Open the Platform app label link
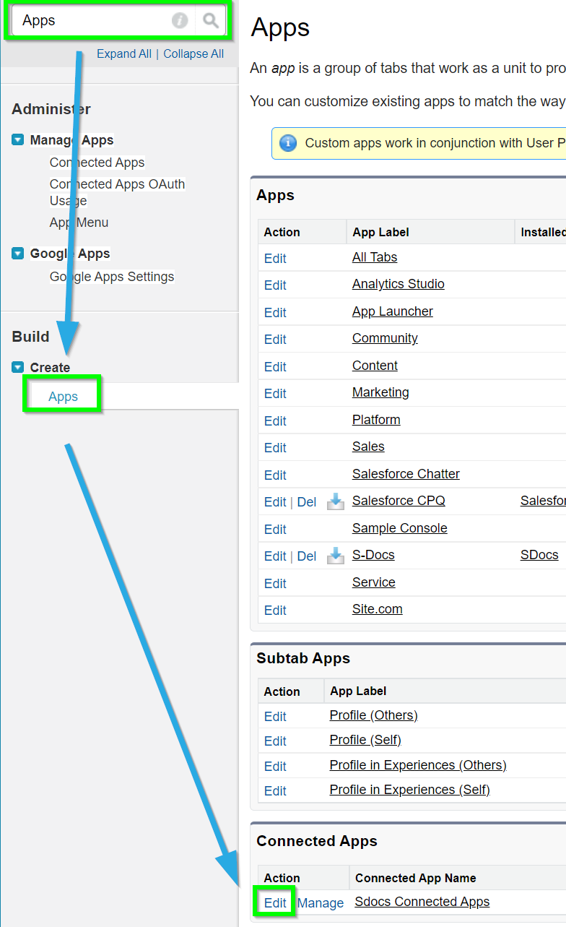 point(376,420)
